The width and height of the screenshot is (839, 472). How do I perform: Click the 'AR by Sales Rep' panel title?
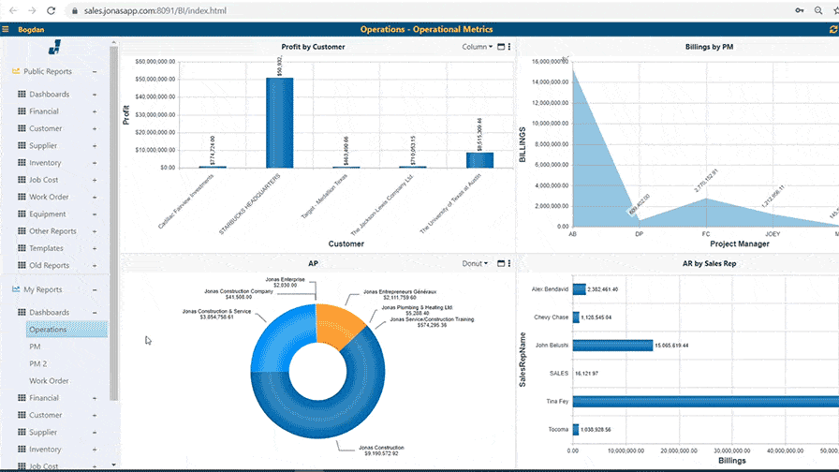(x=709, y=263)
